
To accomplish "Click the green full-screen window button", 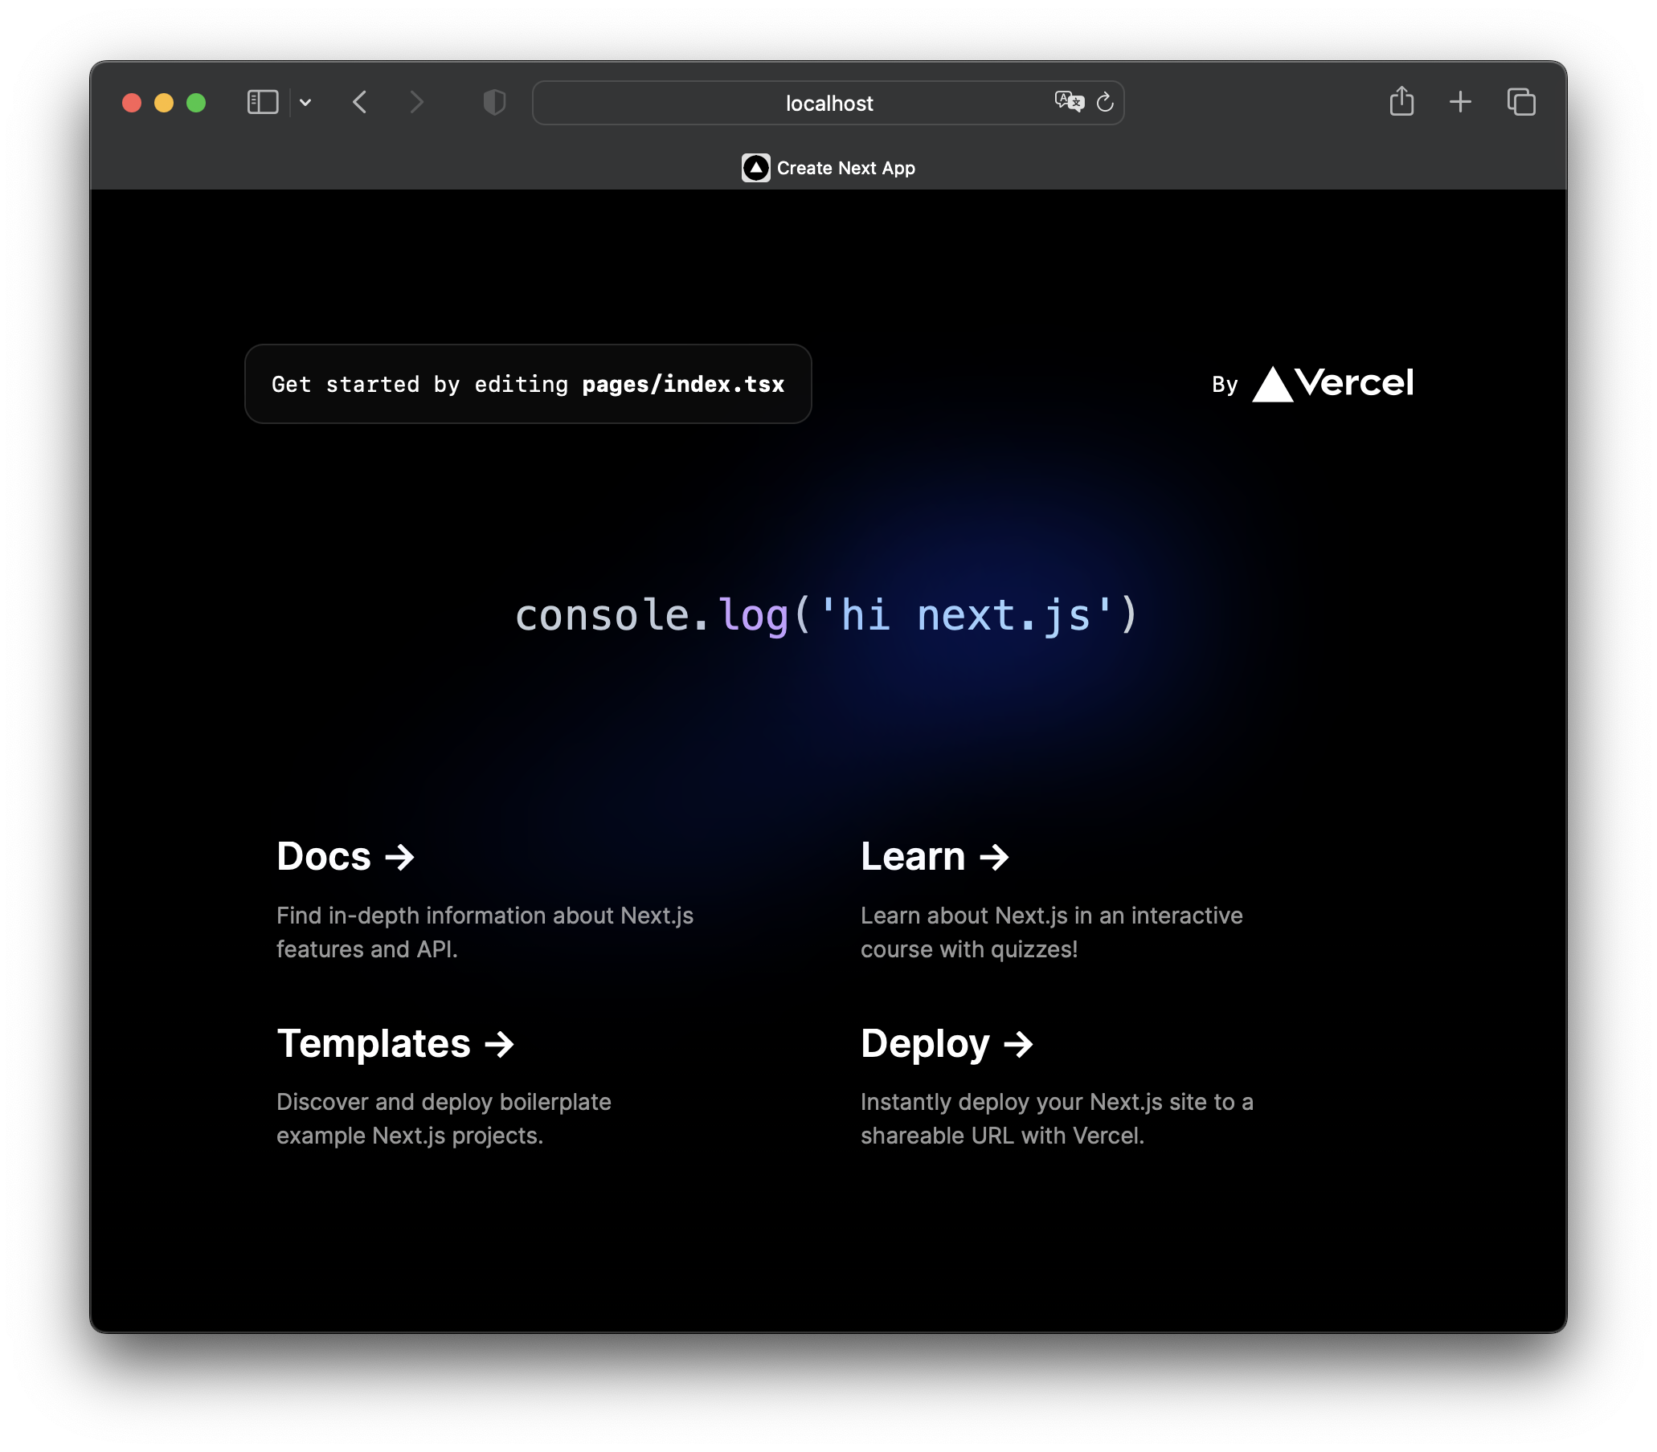I will 196,103.
